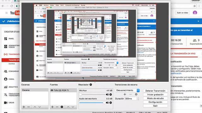Move scene down arrow in Escenas

click(x=40, y=107)
